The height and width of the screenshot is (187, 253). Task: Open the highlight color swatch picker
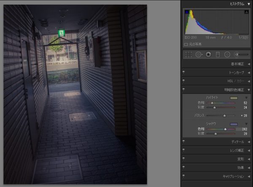[234, 98]
